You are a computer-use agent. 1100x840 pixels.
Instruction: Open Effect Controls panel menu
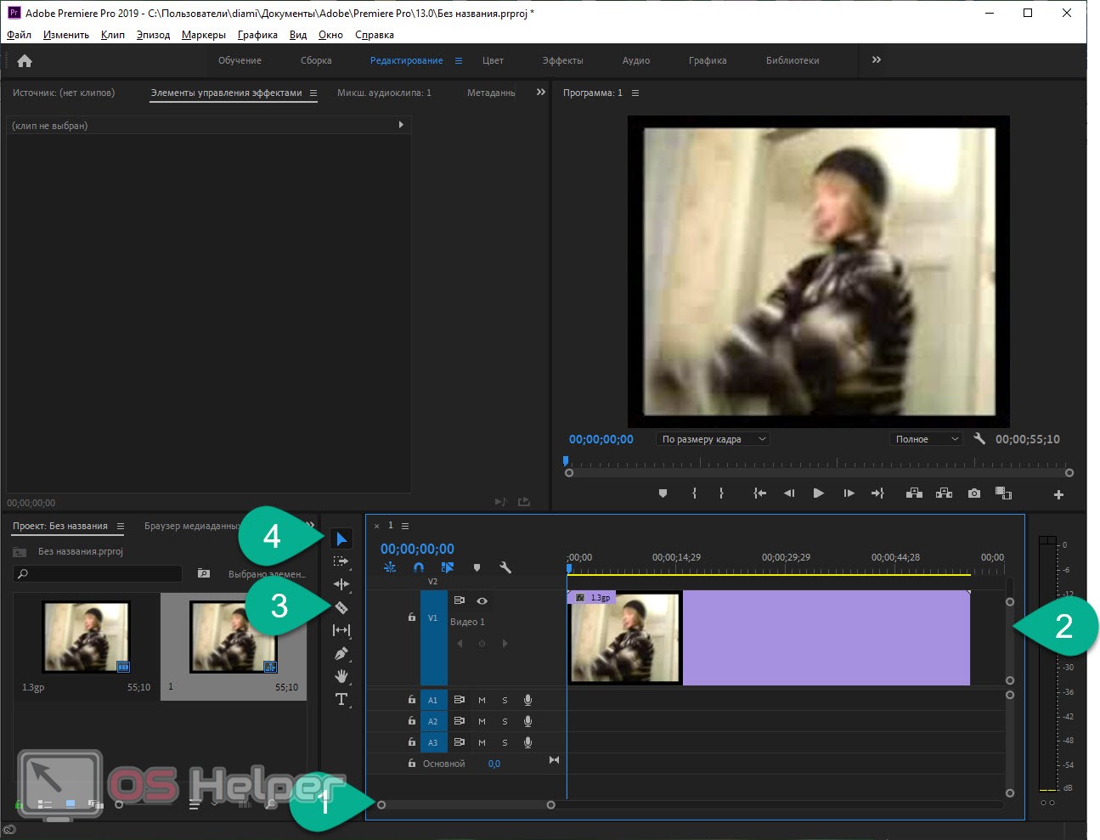point(313,93)
